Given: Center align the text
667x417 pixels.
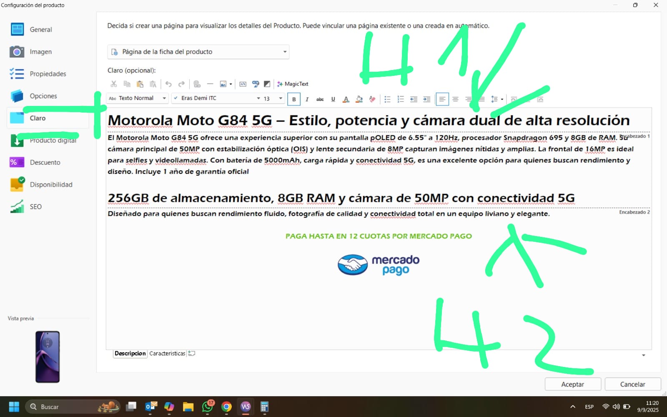Looking at the screenshot, I should coord(455,99).
